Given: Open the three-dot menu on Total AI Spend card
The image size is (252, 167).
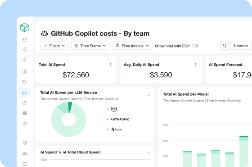Looking at the screenshot, I should tap(110, 65).
